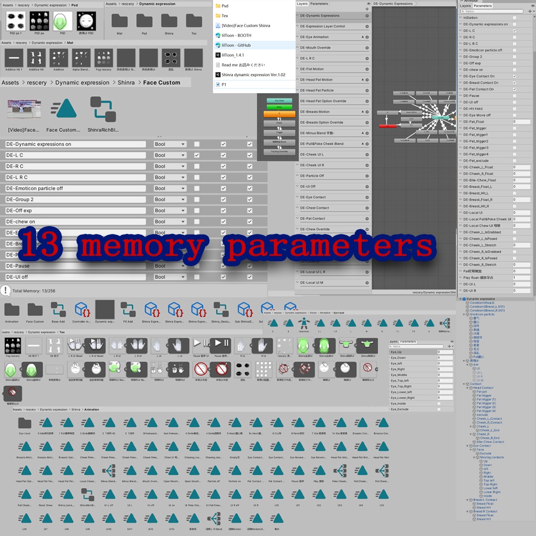Select the Reset Chew animation clip
The image size is (536, 536).
point(46,495)
